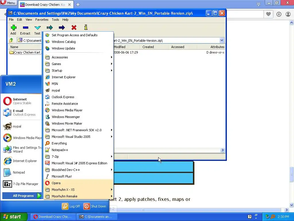Viewport: 294px width, 221px height.
Task: Expand the Games submenu
Action: pyautogui.click(x=78, y=64)
